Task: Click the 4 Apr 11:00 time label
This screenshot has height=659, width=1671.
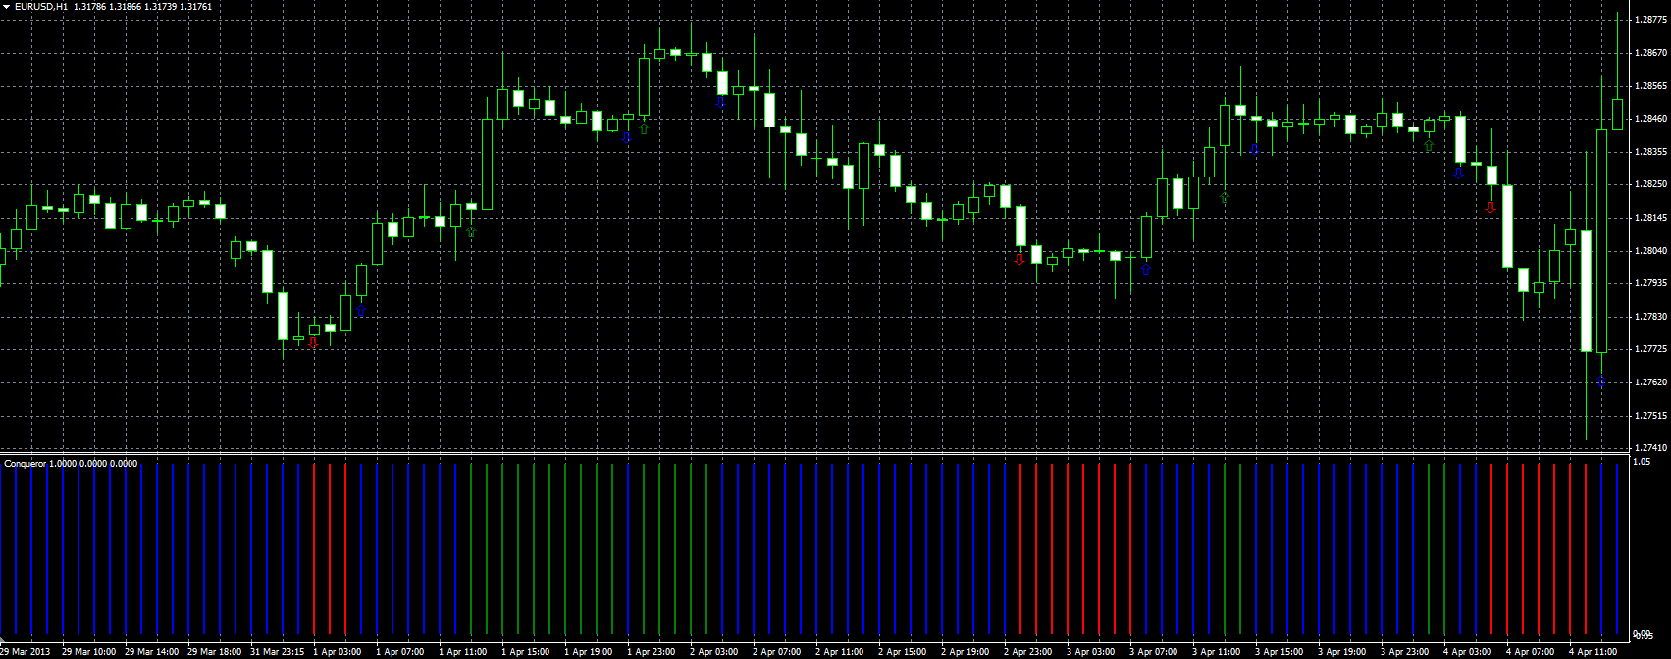Action: [x=1593, y=651]
